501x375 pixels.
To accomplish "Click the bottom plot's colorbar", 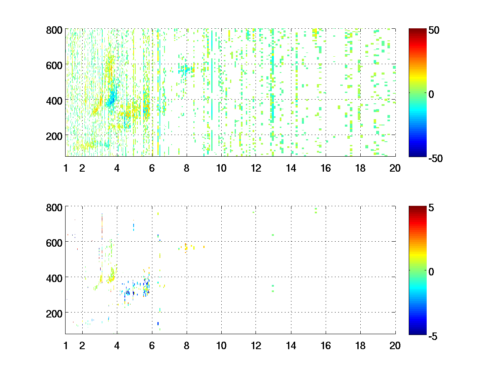I will (x=417, y=270).
